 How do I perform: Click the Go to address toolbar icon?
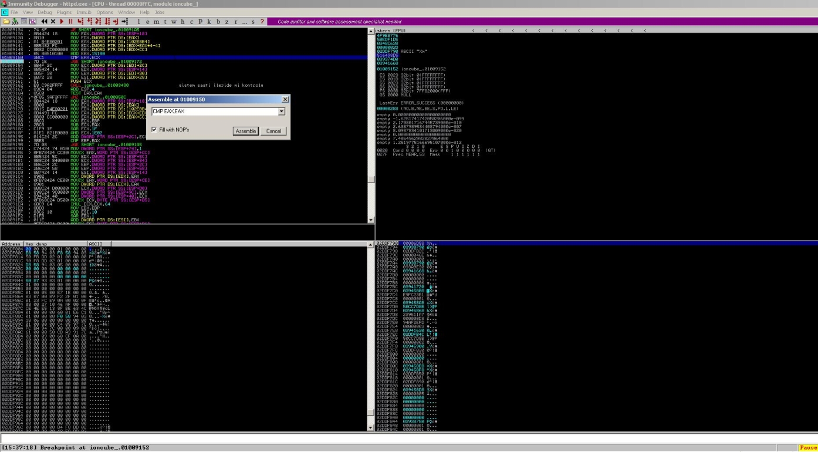(x=125, y=21)
